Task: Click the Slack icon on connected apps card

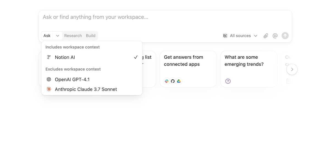Action: [167, 81]
